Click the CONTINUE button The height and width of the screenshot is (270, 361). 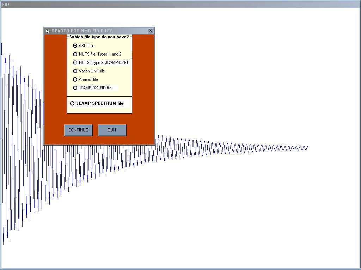[x=78, y=130]
